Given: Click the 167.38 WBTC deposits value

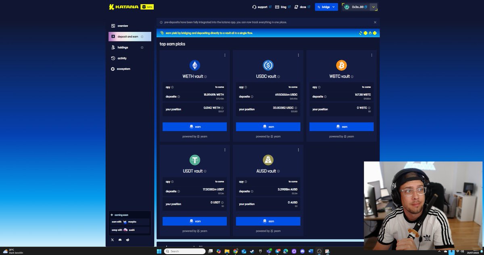Looking at the screenshot, I should [363, 95].
